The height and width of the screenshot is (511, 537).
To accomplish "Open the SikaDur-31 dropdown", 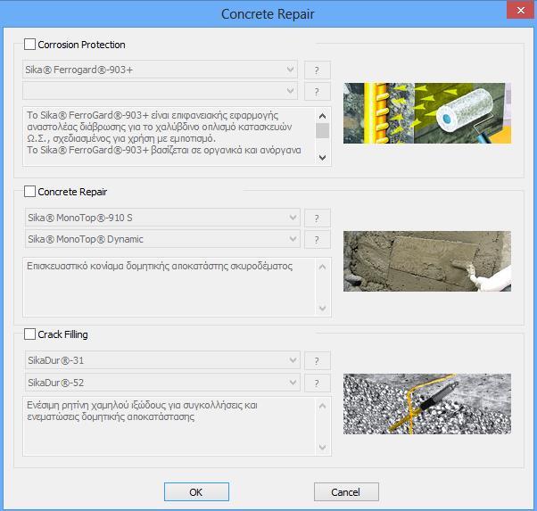I will (162, 360).
